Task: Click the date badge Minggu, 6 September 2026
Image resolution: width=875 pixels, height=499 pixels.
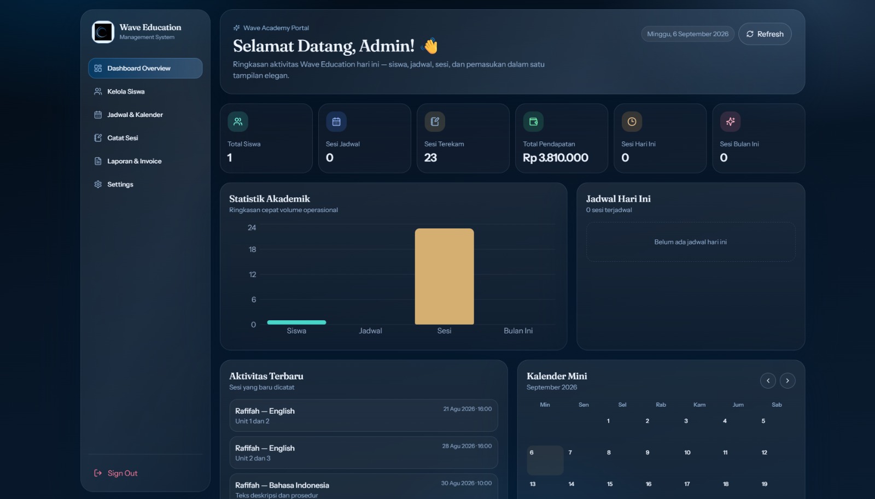Action: coord(687,34)
